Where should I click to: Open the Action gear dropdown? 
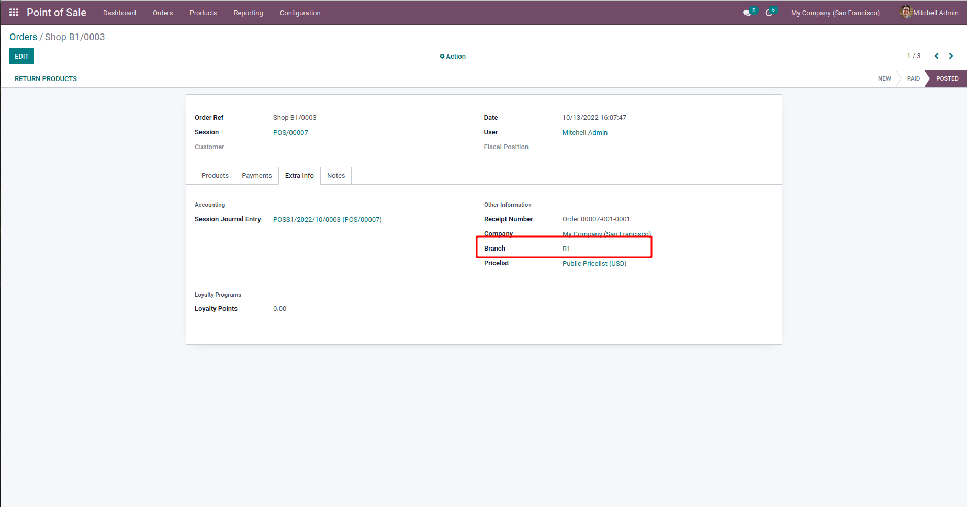(453, 57)
